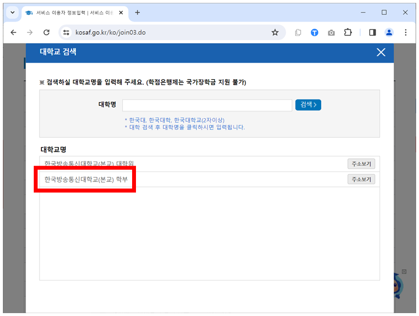Select 한국방송통신대학교(본교) 학부 result

click(86, 179)
